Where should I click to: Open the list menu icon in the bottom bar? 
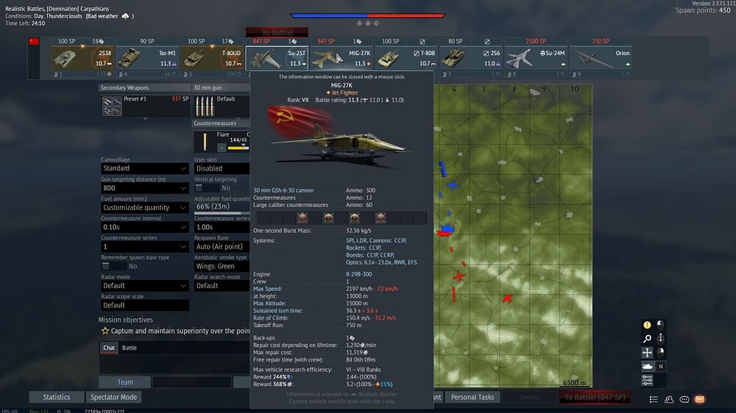click(654, 400)
